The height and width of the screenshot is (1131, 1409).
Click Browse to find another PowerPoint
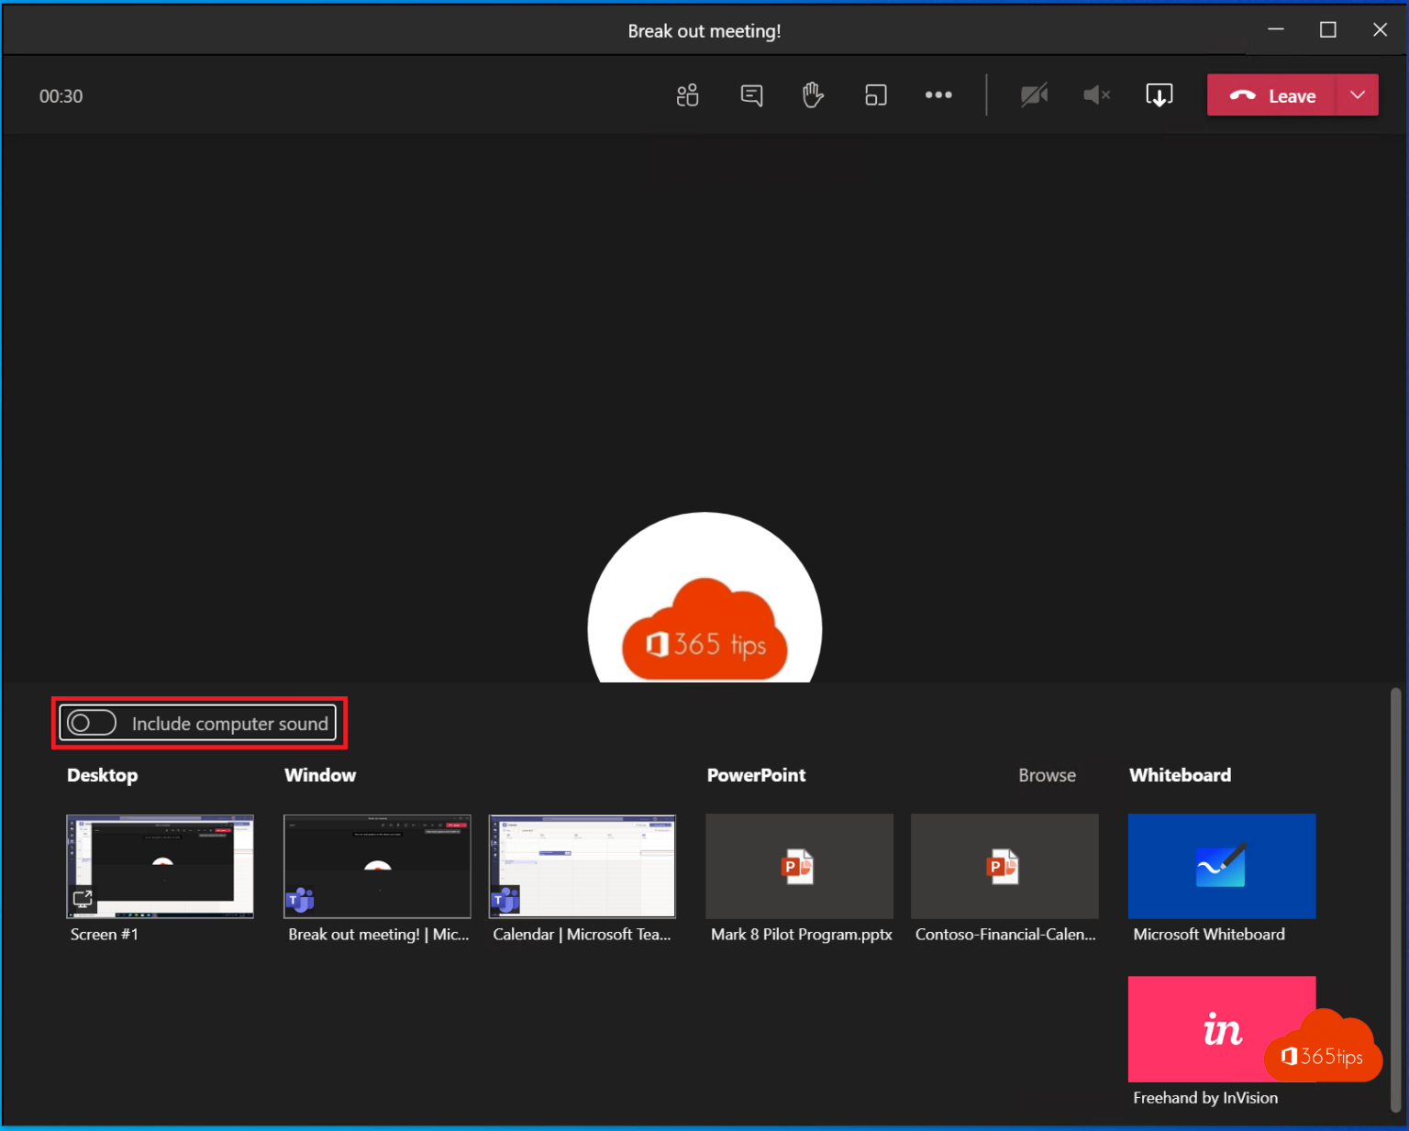coord(1047,775)
